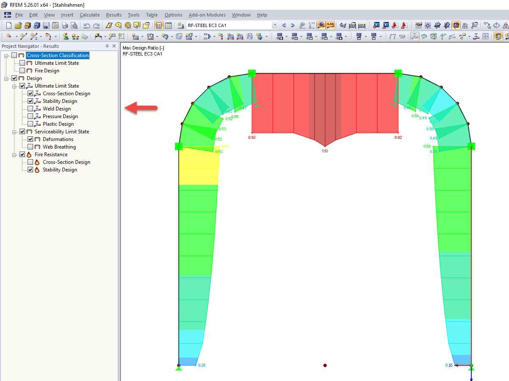
Task: Click the solid cube rendering icon
Action: point(179,36)
